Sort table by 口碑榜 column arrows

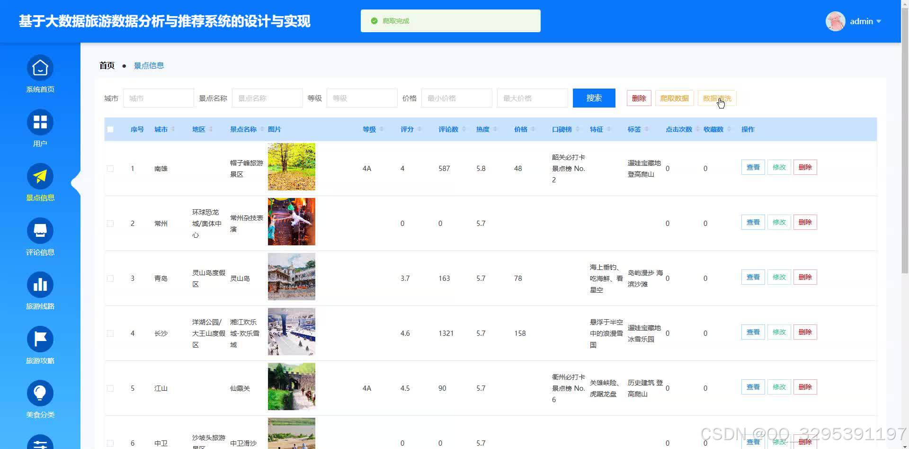click(578, 129)
